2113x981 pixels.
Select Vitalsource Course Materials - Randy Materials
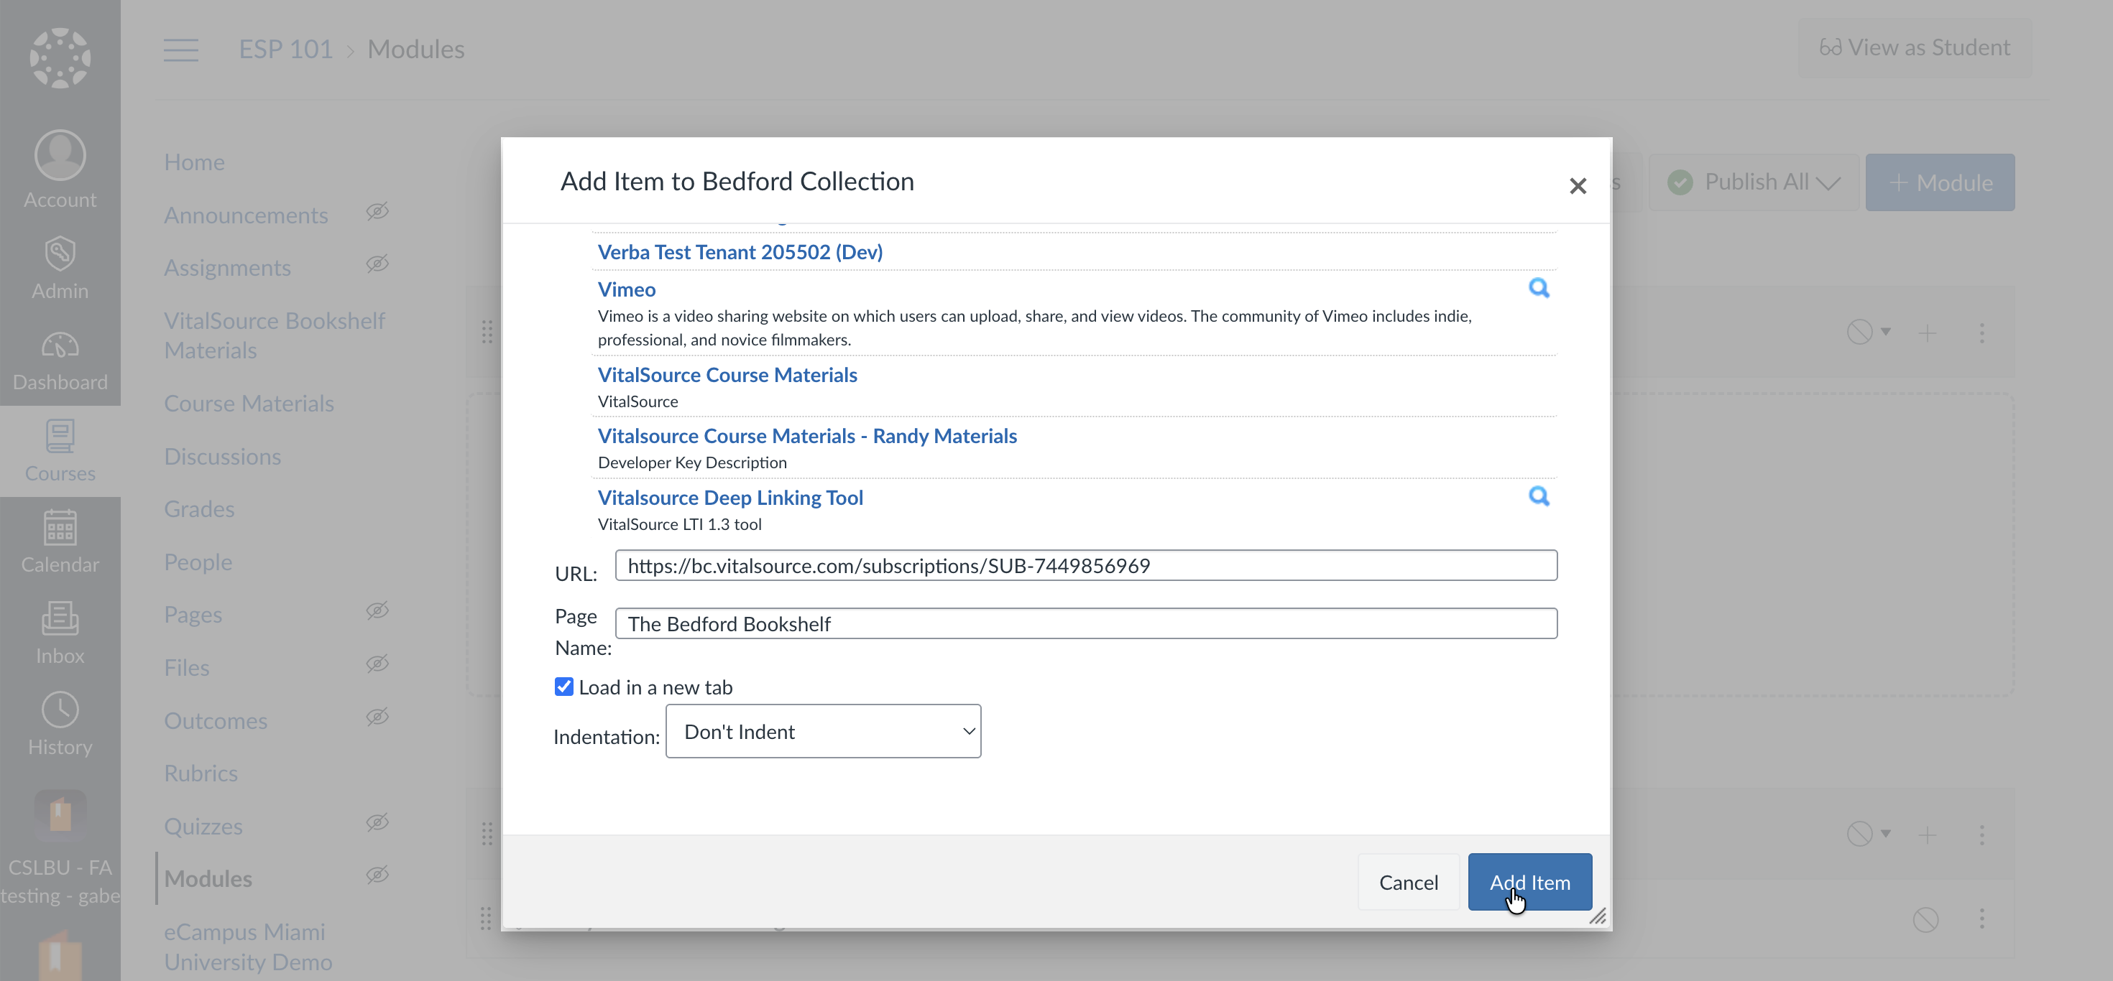click(x=807, y=436)
